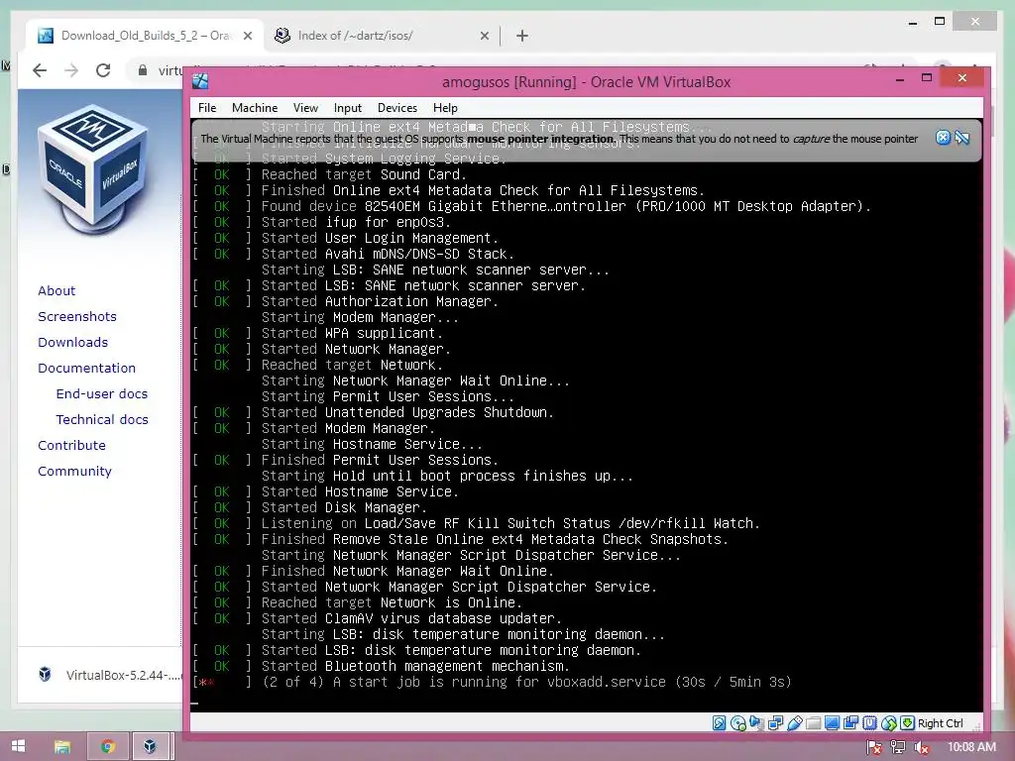
Task: Click the network icon in system tray
Action: 898,747
